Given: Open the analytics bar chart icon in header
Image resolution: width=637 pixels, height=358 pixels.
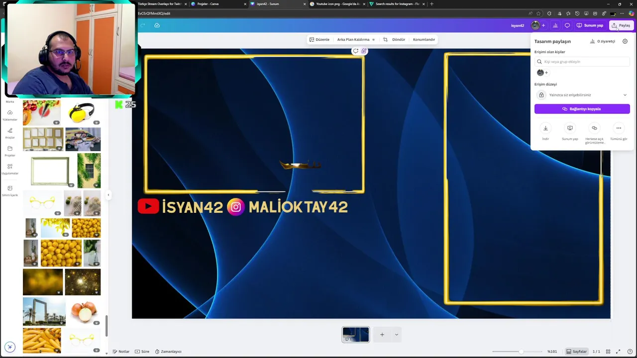Looking at the screenshot, I should (x=555, y=25).
